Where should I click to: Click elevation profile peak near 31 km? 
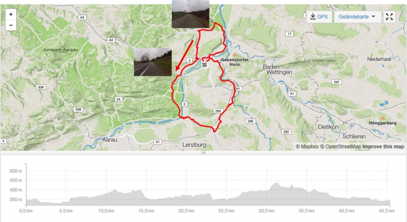pyautogui.click(x=276, y=184)
